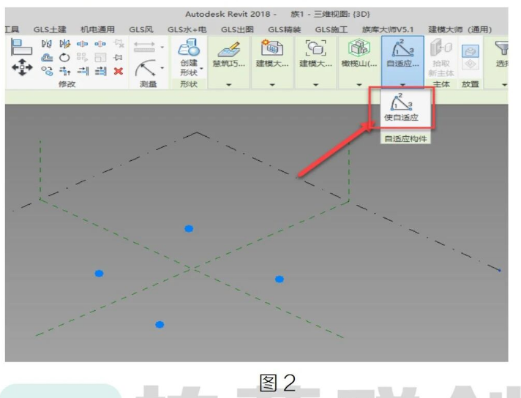Click the Align tool icon

(x=22, y=47)
